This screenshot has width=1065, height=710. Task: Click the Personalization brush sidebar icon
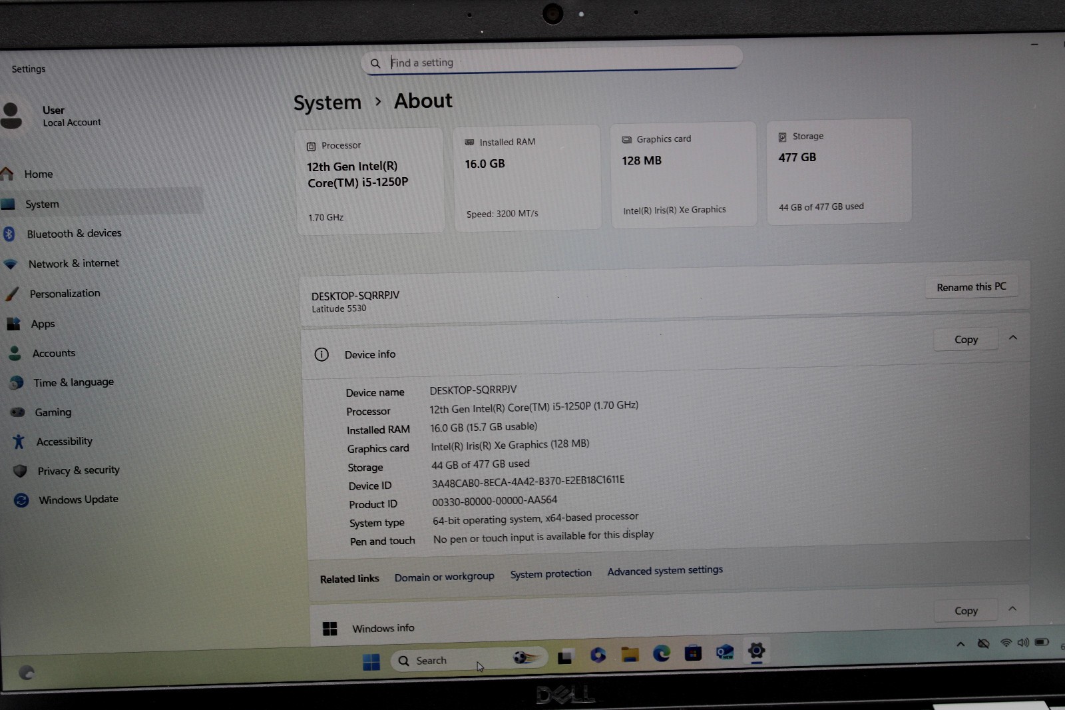pos(11,294)
